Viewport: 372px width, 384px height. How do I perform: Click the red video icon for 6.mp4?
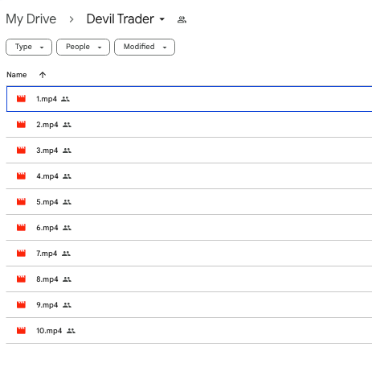pyautogui.click(x=21, y=228)
